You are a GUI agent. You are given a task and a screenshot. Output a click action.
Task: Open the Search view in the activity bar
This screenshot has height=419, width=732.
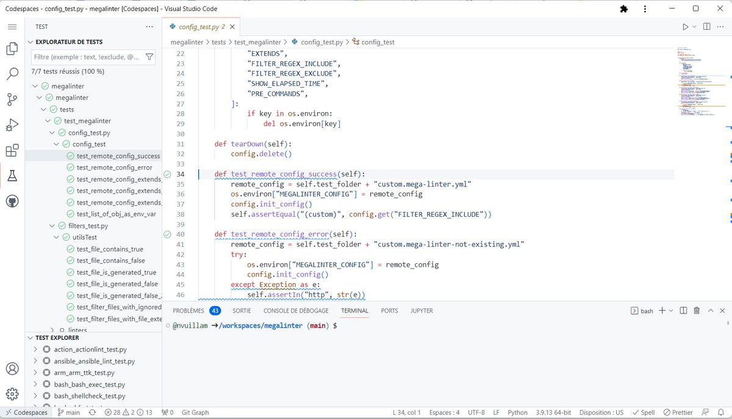(12, 74)
